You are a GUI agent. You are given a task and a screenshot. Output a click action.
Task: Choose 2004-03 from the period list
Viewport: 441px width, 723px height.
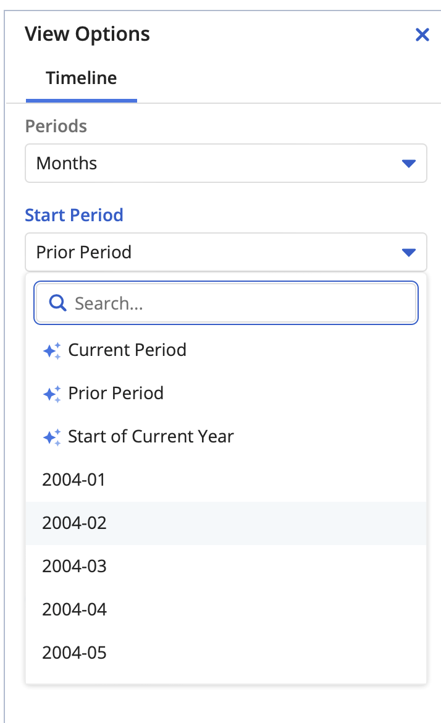(75, 567)
